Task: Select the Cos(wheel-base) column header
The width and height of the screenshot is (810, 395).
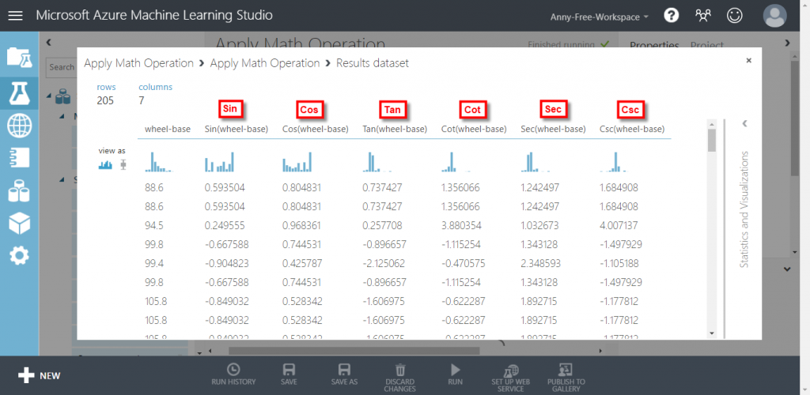Action: pos(316,129)
